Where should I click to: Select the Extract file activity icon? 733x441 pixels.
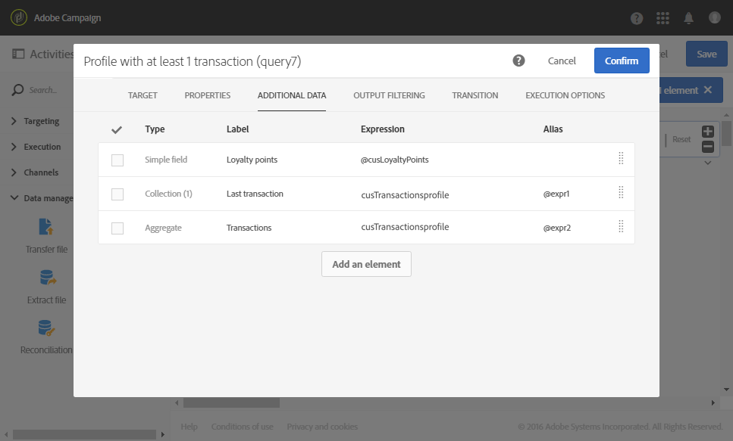coord(46,278)
